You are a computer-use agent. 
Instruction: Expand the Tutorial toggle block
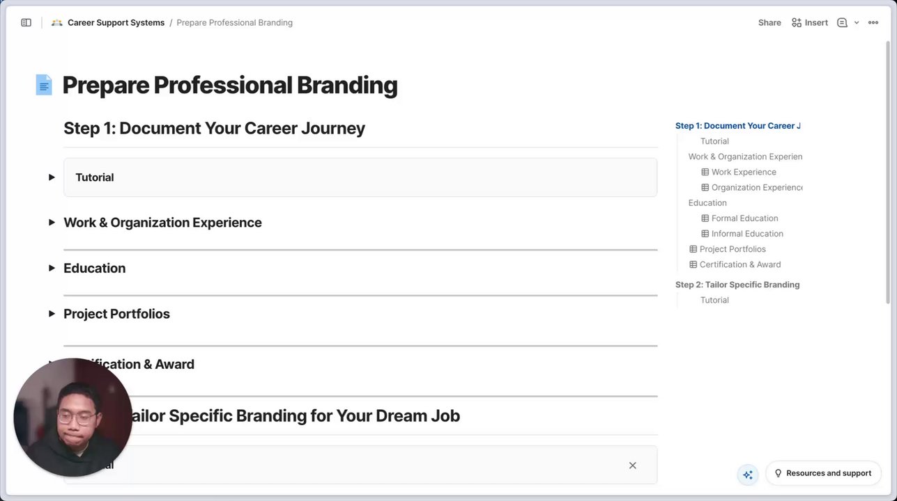52,177
